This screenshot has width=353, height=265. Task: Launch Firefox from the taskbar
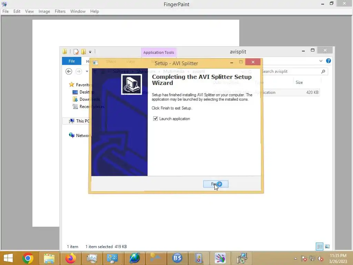70,258
